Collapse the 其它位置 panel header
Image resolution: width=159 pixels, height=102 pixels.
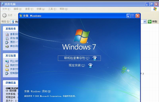[x=11, y=56]
